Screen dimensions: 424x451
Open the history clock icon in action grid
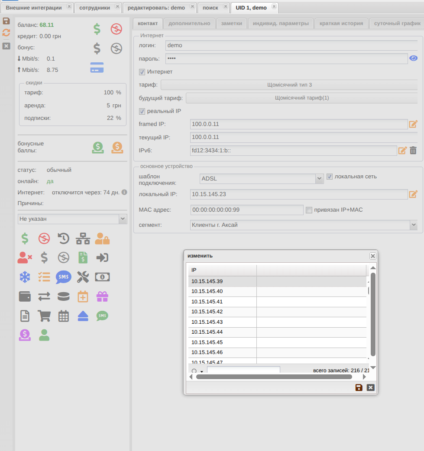[x=63, y=238]
